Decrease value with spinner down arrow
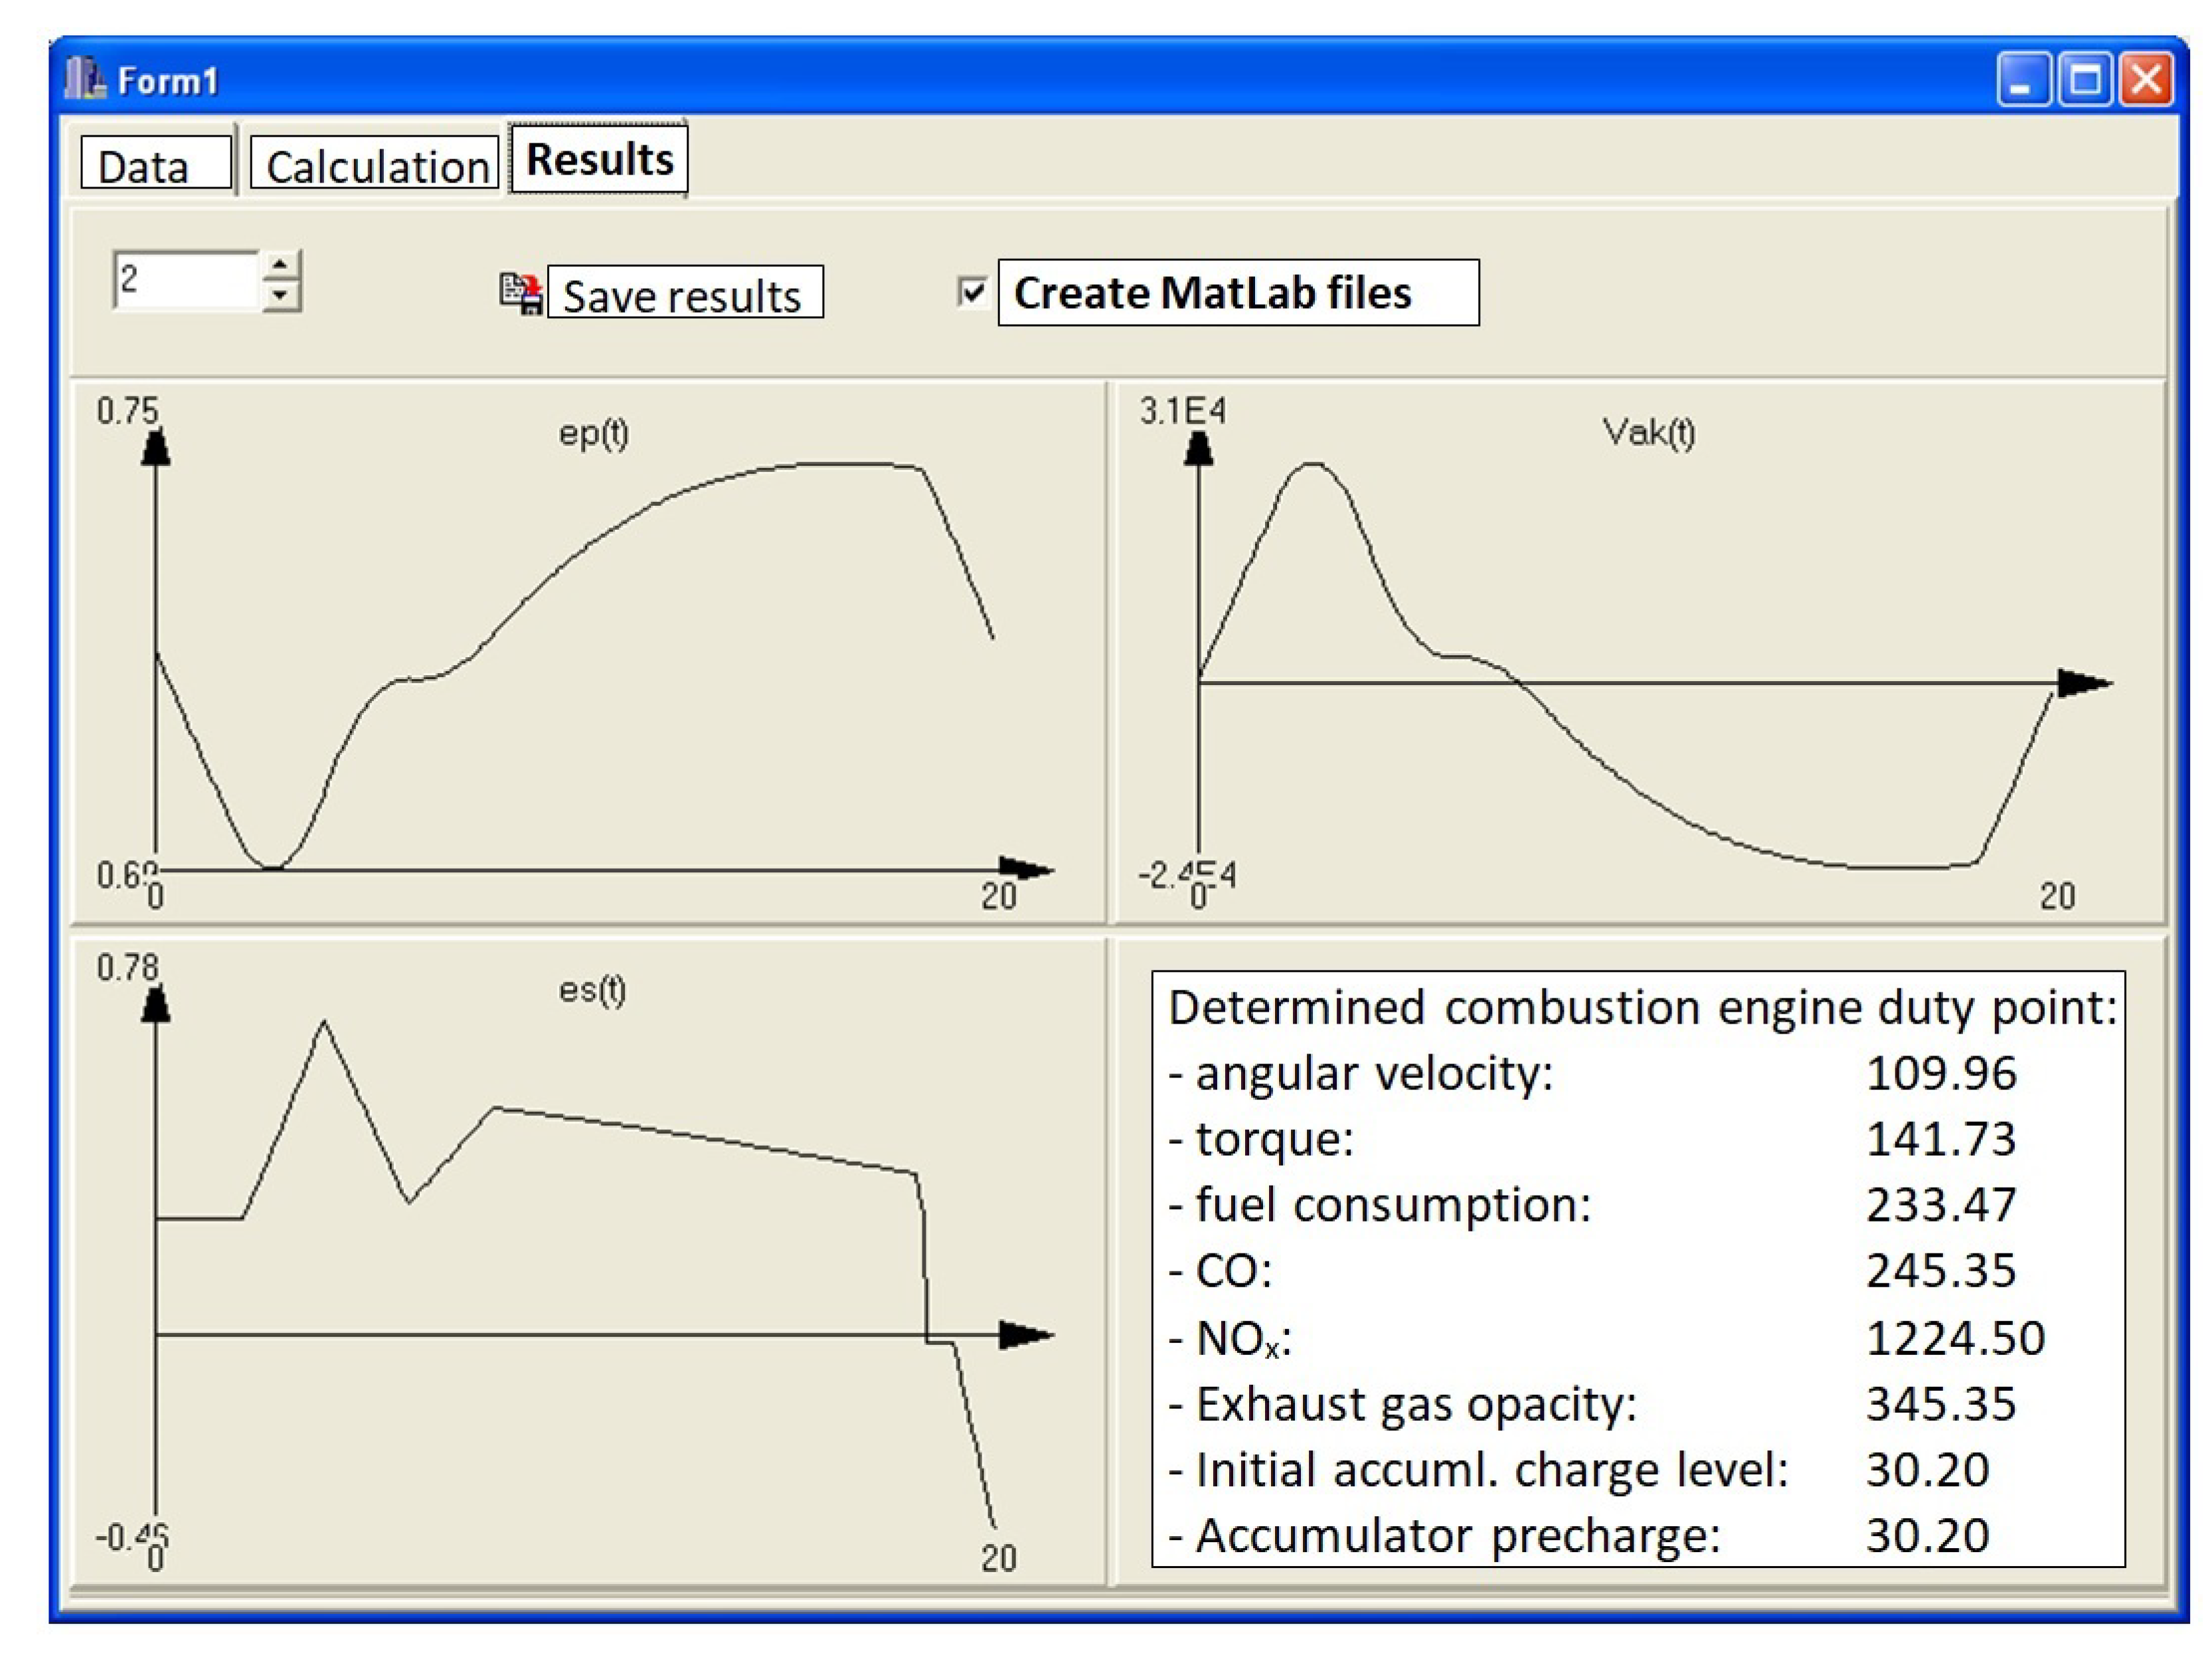The width and height of the screenshot is (2212, 1655). click(281, 296)
